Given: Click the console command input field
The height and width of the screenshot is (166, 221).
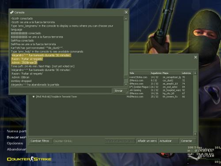Looking at the screenshot, I should pyautogui.click(x=61, y=91).
